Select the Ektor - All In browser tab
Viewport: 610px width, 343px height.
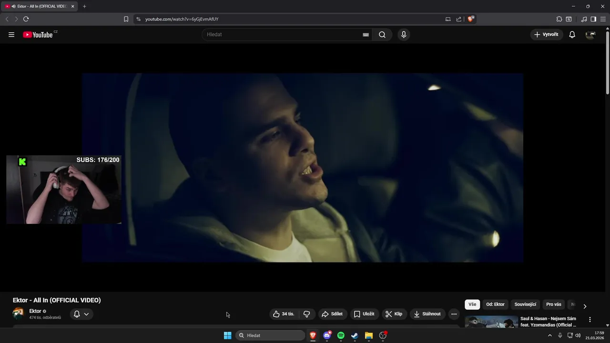(x=40, y=6)
